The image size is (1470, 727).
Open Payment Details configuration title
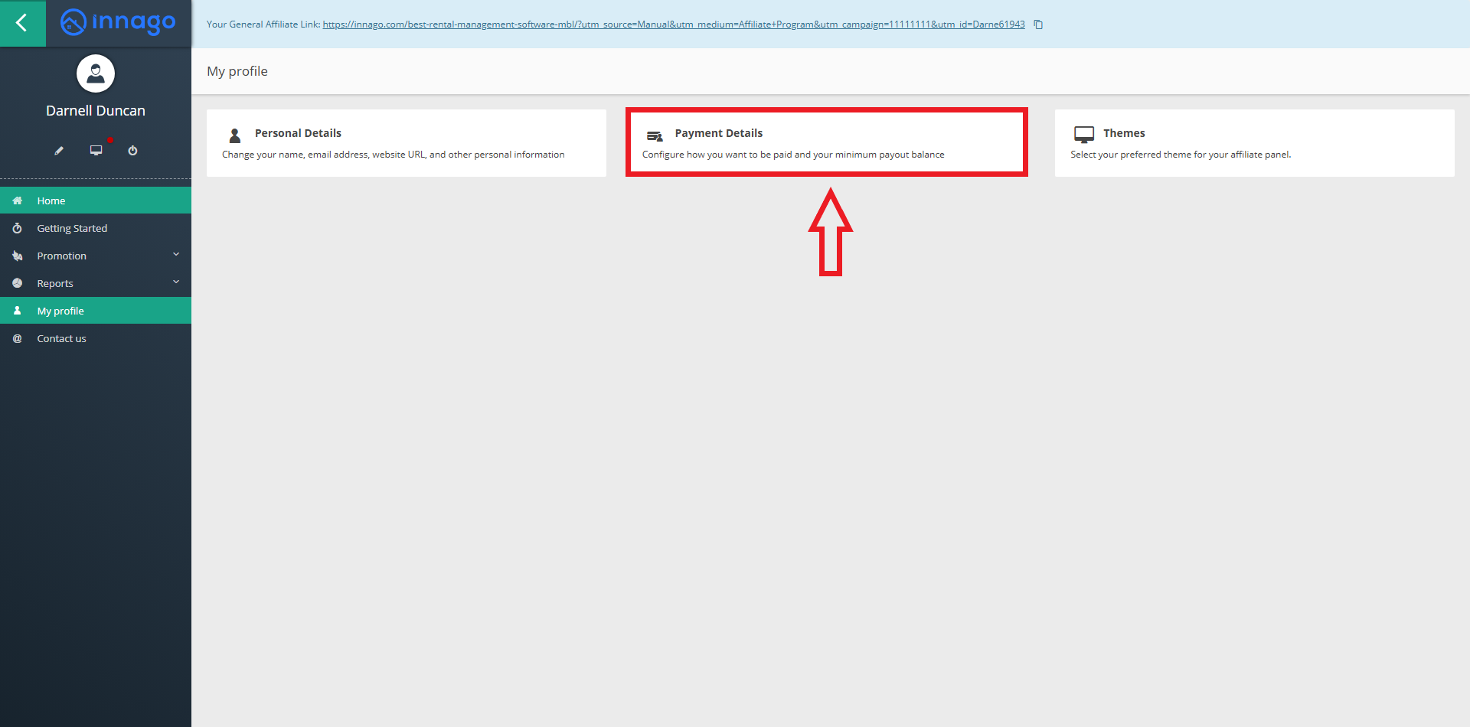coord(718,133)
